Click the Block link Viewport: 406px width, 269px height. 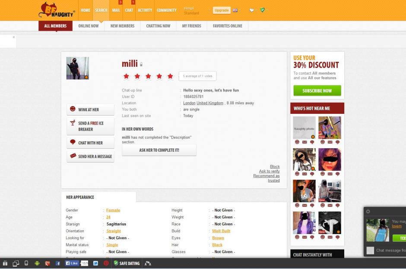point(275,166)
